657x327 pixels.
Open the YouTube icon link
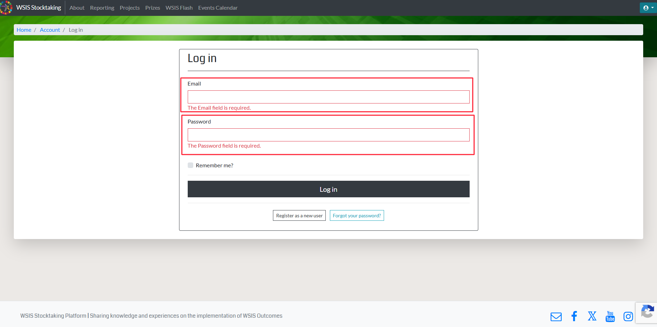tap(610, 316)
